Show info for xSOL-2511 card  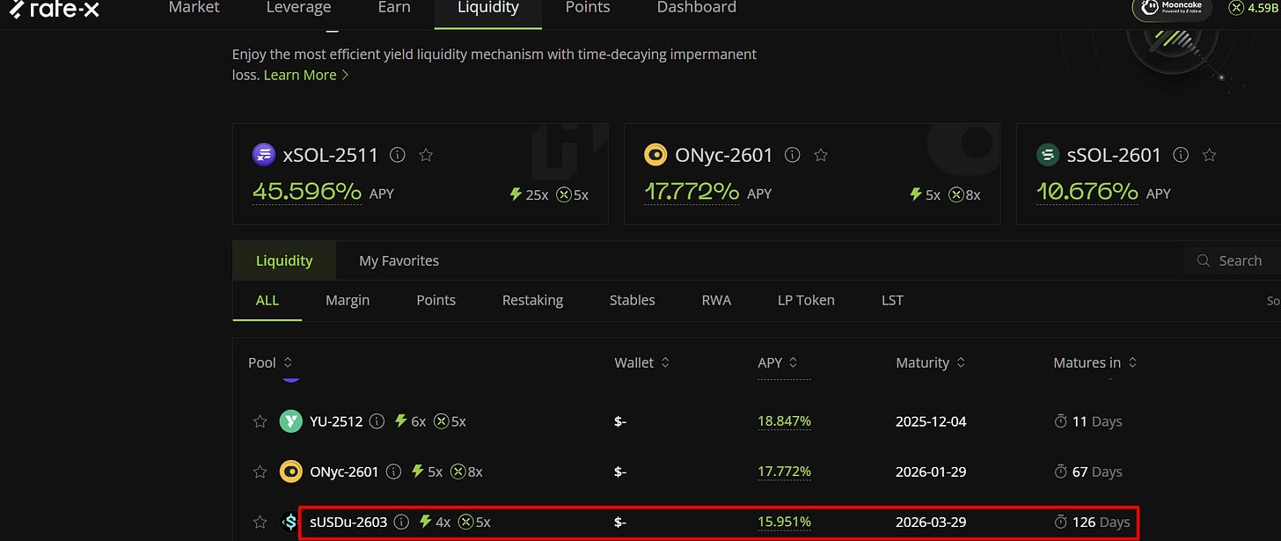[x=398, y=156]
